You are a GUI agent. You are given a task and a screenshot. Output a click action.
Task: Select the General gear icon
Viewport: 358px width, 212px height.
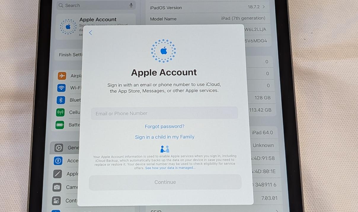pyautogui.click(x=59, y=148)
